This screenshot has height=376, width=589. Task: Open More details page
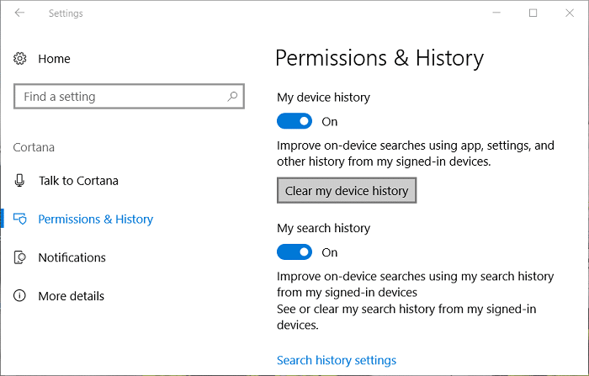click(72, 296)
